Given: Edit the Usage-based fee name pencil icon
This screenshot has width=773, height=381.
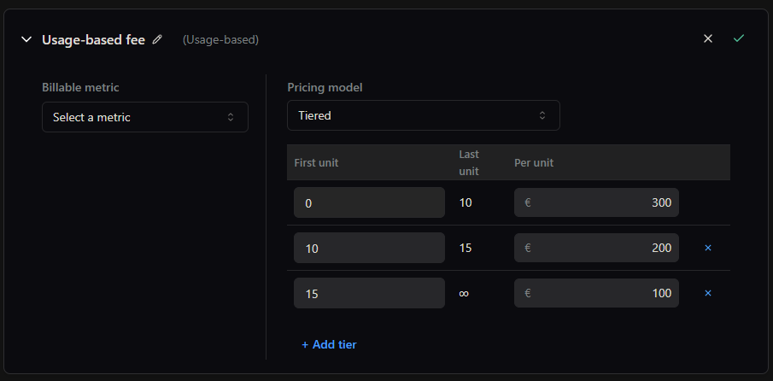Looking at the screenshot, I should click(157, 39).
